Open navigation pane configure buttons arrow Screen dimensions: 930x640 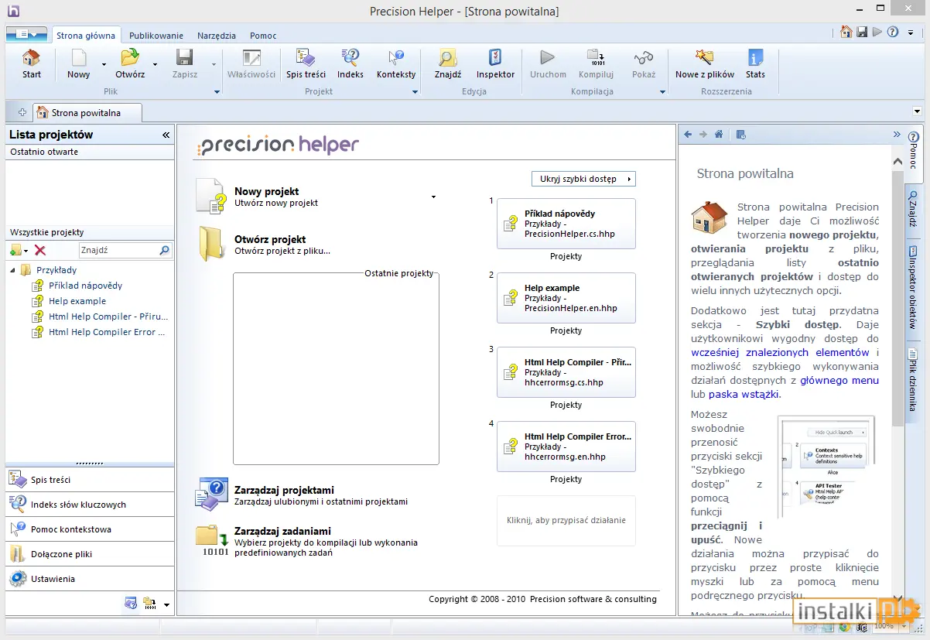click(166, 604)
